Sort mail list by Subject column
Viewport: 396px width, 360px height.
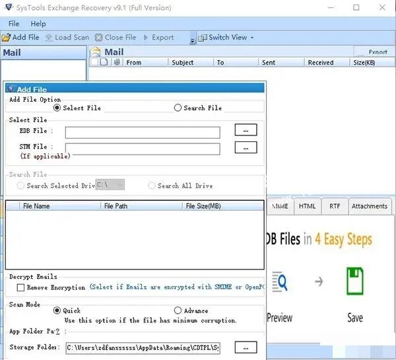coord(191,63)
